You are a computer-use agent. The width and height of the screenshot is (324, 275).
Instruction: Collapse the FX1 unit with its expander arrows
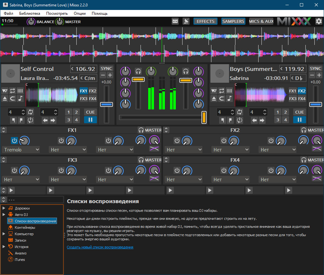4,130
